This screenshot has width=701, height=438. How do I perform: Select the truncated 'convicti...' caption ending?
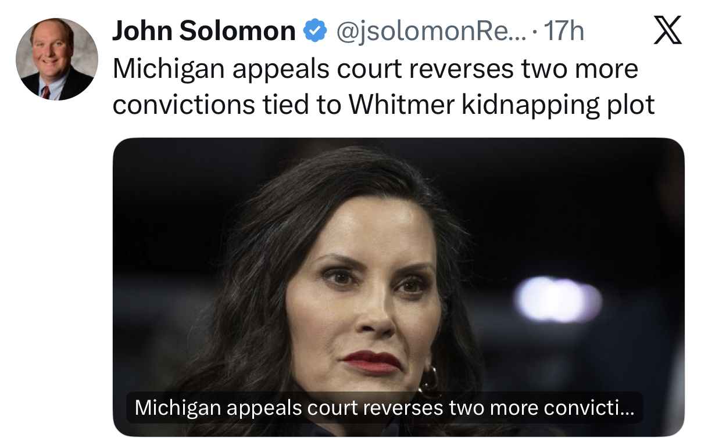click(589, 408)
